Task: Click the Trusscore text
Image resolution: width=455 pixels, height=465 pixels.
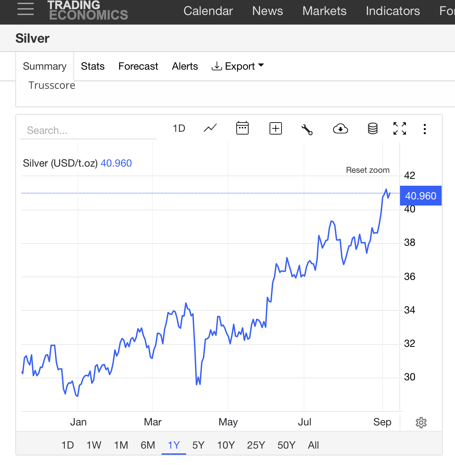Action: (52, 85)
